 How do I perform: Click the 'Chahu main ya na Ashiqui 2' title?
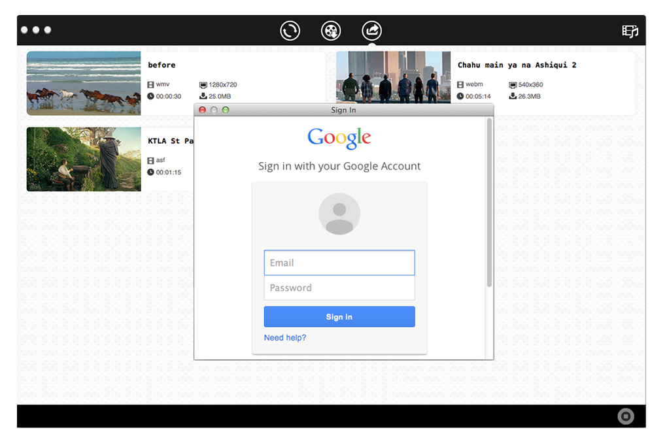517,65
